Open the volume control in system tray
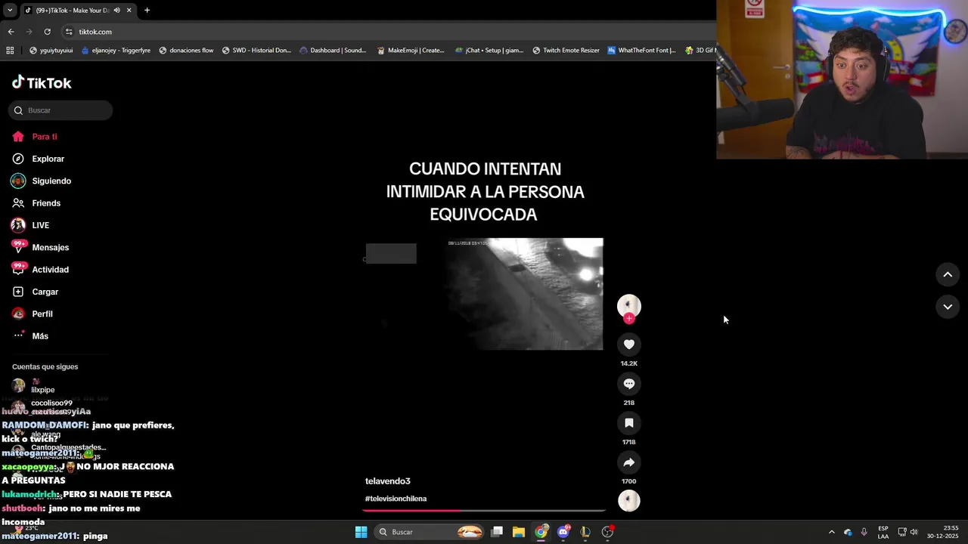 point(914,532)
